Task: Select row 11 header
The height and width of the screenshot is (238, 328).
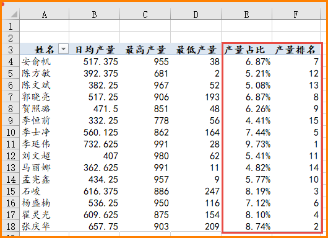Action: pos(11,144)
